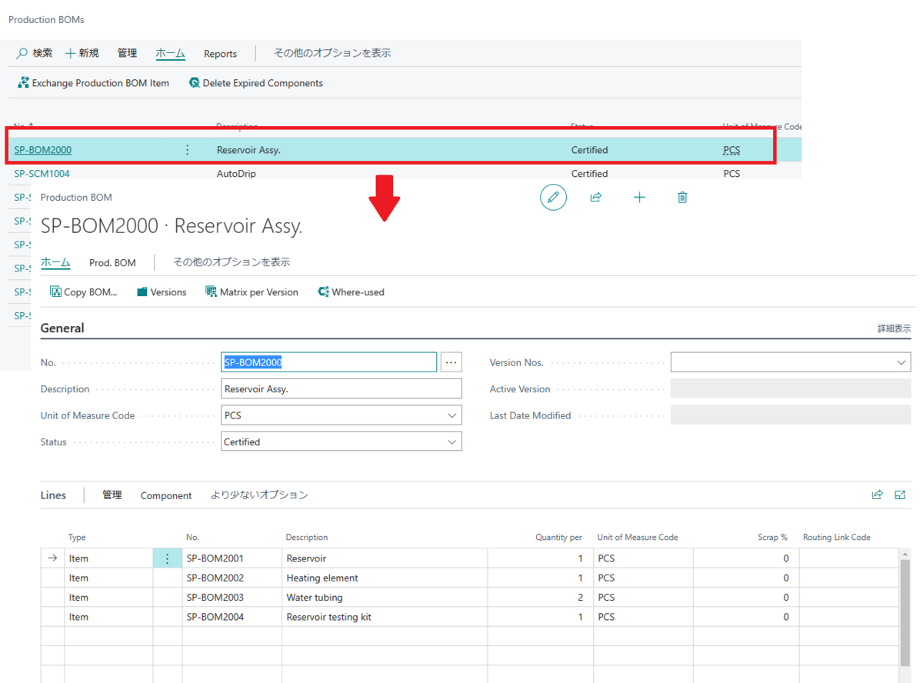This screenshot has width=923, height=683.
Task: Click その他のオプションを表示 in list toolbar
Action: (x=332, y=53)
